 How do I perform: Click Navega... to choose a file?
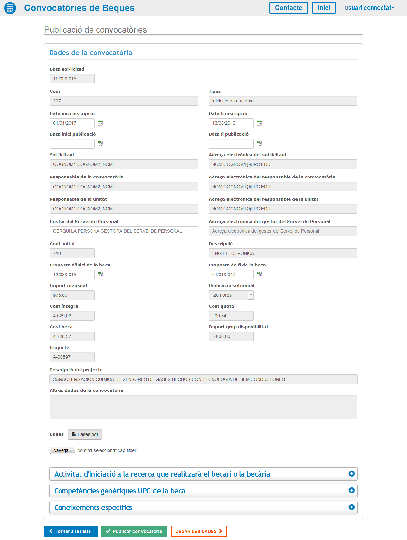tap(62, 450)
